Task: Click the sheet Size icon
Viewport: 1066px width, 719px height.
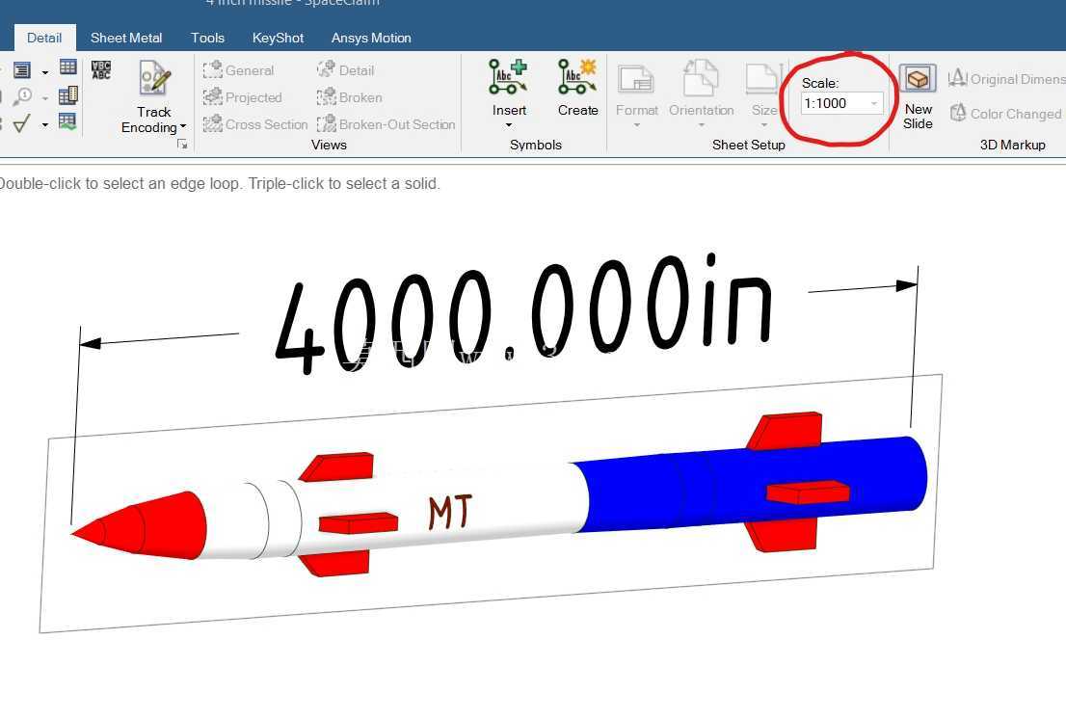Action: [763, 79]
